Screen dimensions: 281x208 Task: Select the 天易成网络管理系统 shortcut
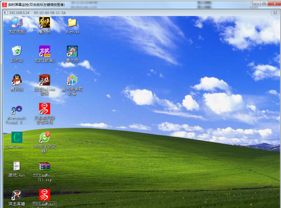[45, 113]
